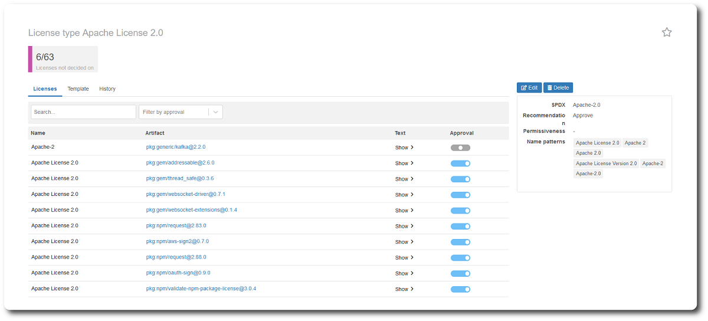Screen dimensions: 708x321
Task: Turn off approval for thread_safe@0.3.6
Action: (460, 179)
